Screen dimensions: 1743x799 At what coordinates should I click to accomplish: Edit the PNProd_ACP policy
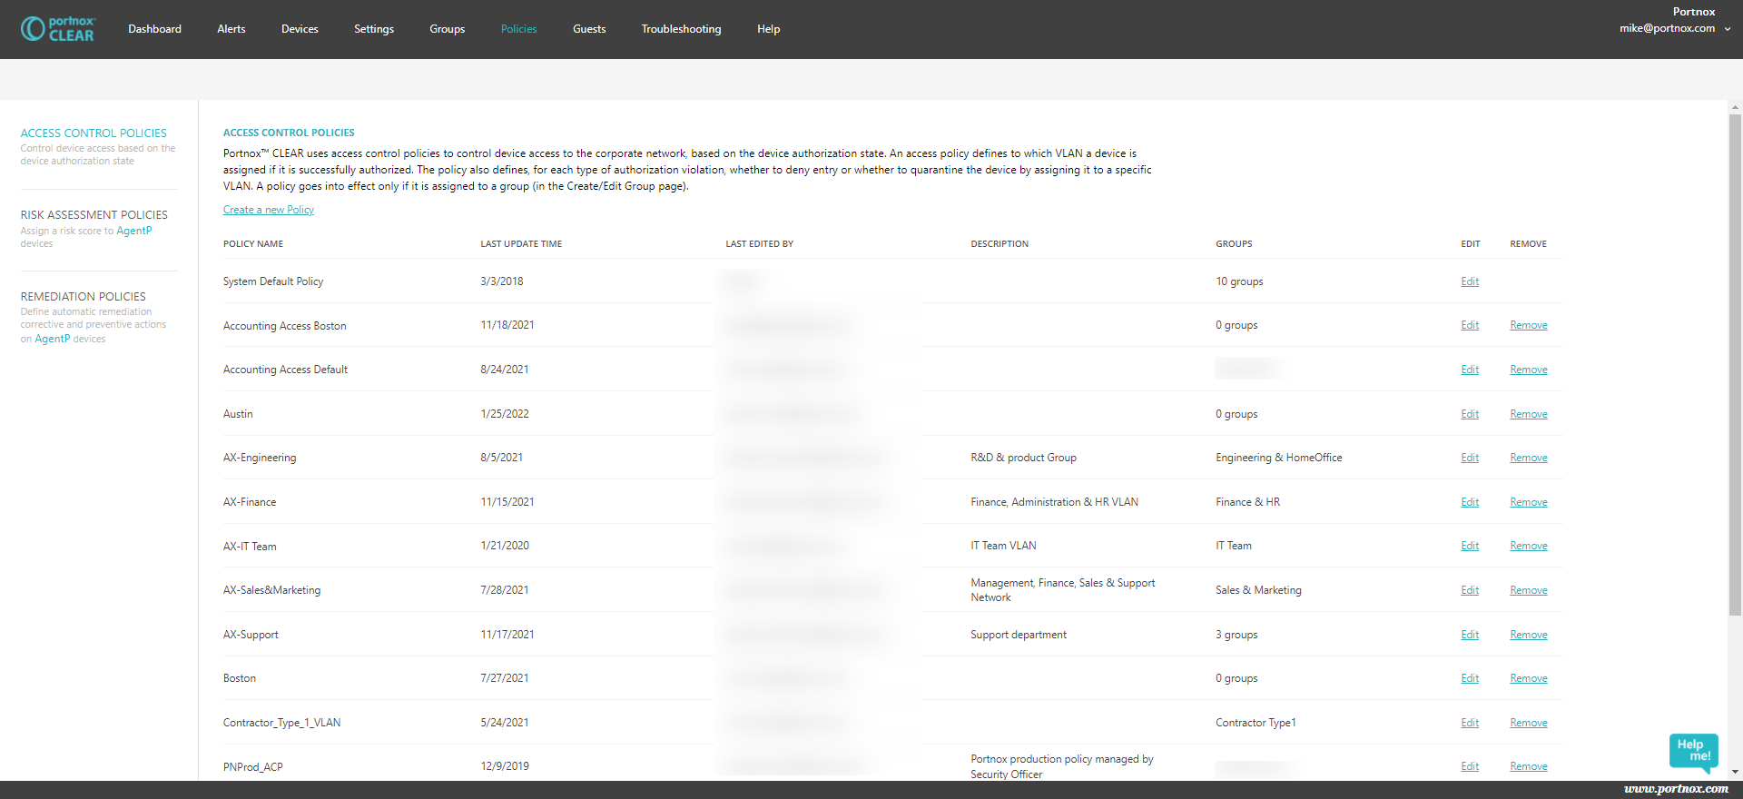[1470, 766]
